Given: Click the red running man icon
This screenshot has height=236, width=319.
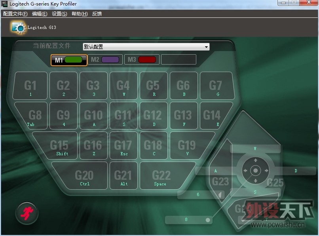Looking at the screenshot, I should 27,213.
